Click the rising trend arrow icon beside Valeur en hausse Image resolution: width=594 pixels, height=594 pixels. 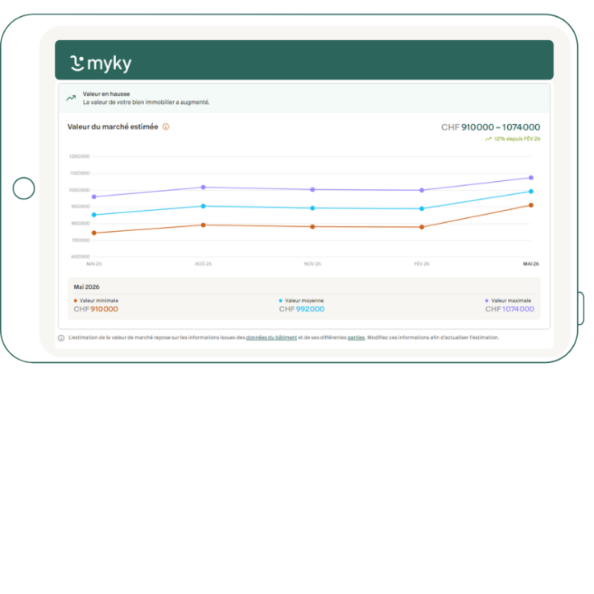pyautogui.click(x=71, y=98)
